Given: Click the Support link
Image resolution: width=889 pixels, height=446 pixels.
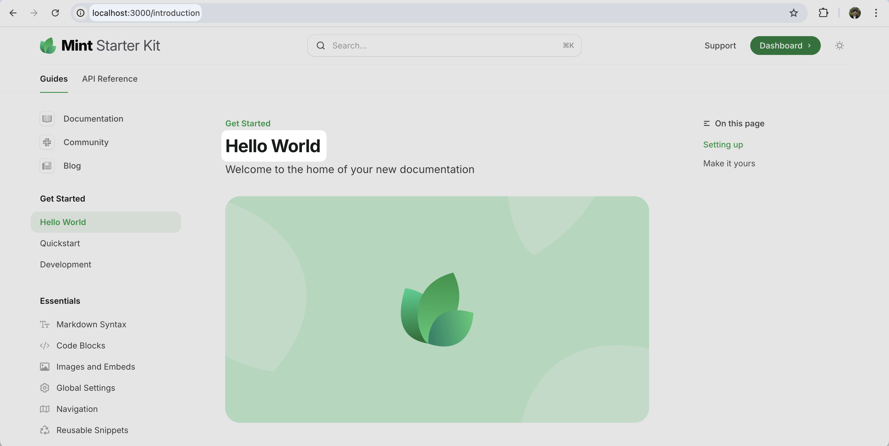Looking at the screenshot, I should (x=720, y=45).
